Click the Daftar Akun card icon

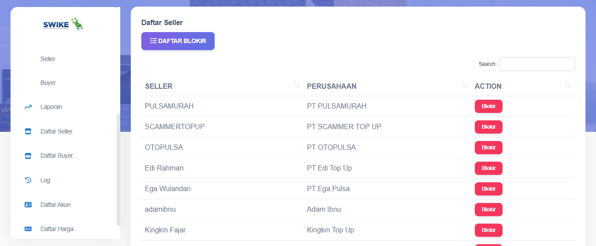click(x=28, y=205)
